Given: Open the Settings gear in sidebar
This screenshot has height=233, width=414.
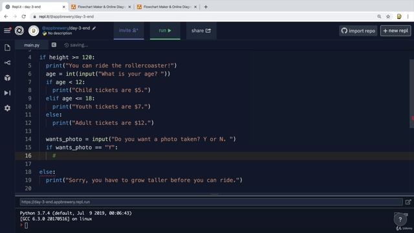Looking at the screenshot, I should tap(7, 108).
